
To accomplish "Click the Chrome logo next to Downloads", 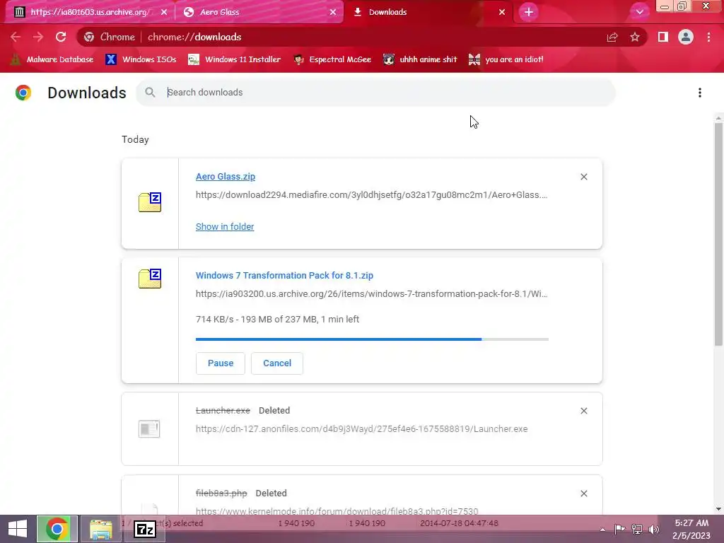I will [x=23, y=93].
